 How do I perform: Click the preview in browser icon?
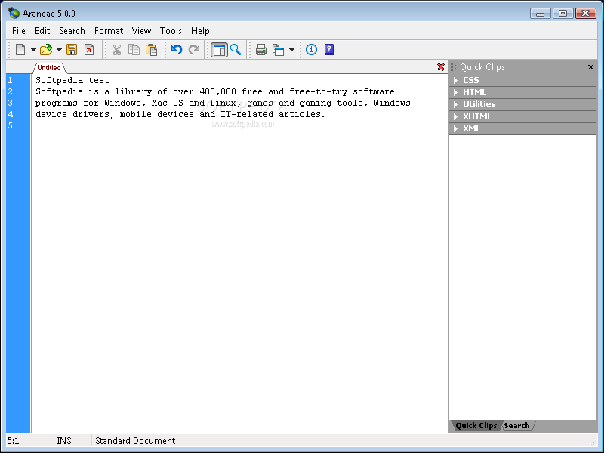(x=278, y=50)
